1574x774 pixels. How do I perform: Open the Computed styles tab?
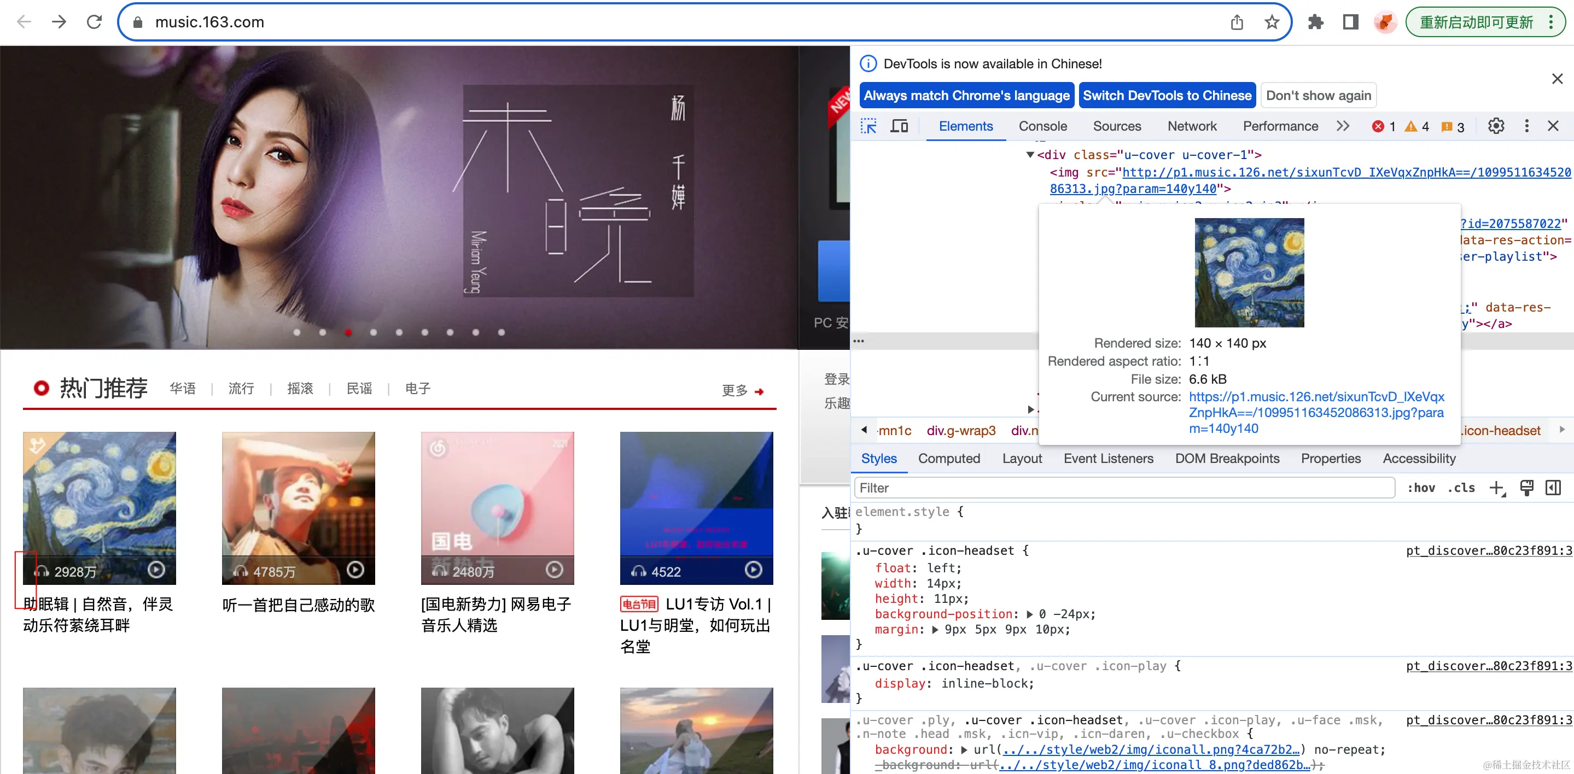948,458
